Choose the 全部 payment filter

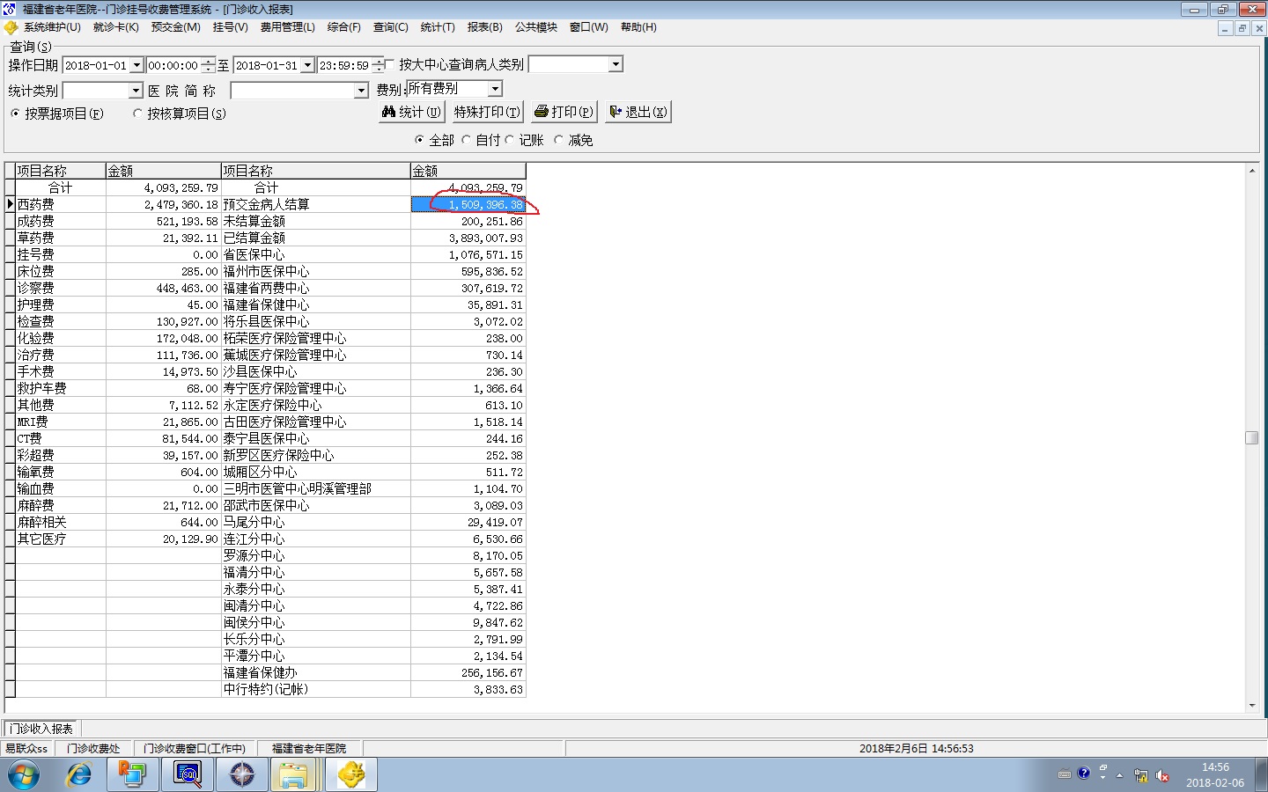[x=419, y=140]
